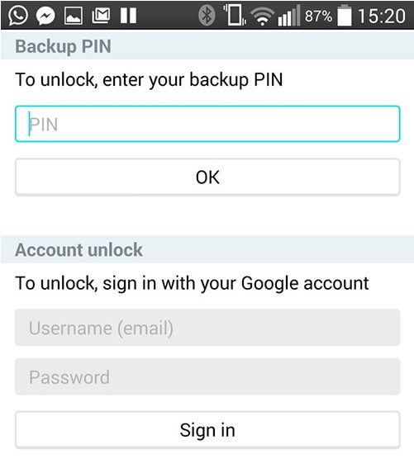This screenshot has width=414, height=468.
Task: Tap the Messenger notification icon
Action: (x=45, y=16)
